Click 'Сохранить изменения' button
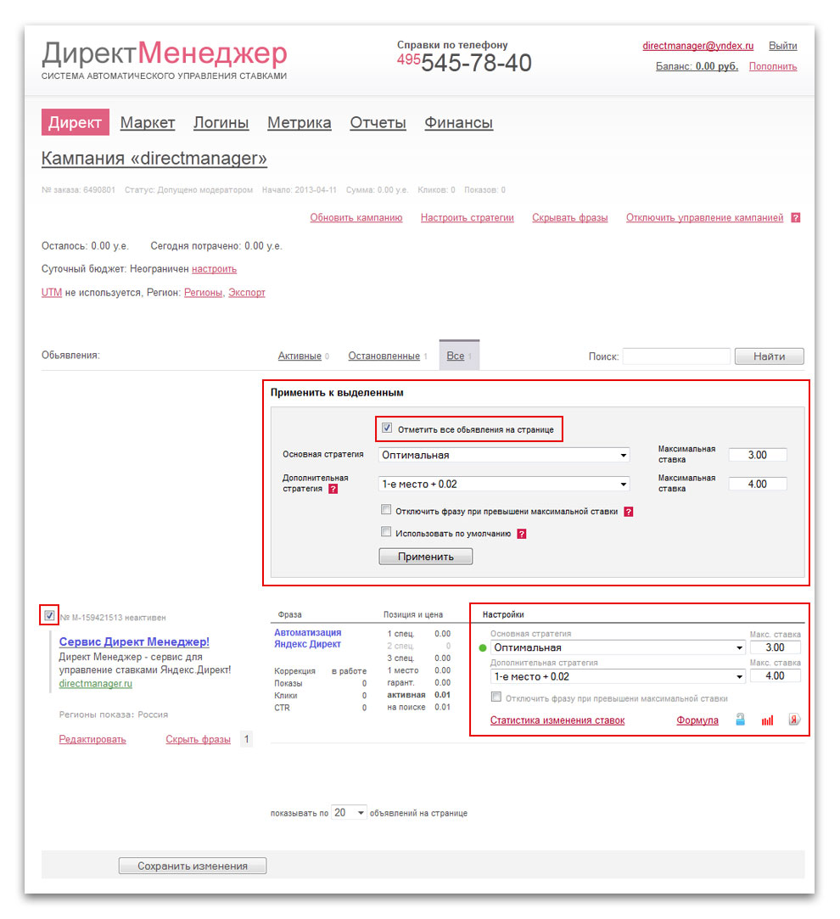Image resolution: width=840 pixels, height=919 pixels. (193, 866)
